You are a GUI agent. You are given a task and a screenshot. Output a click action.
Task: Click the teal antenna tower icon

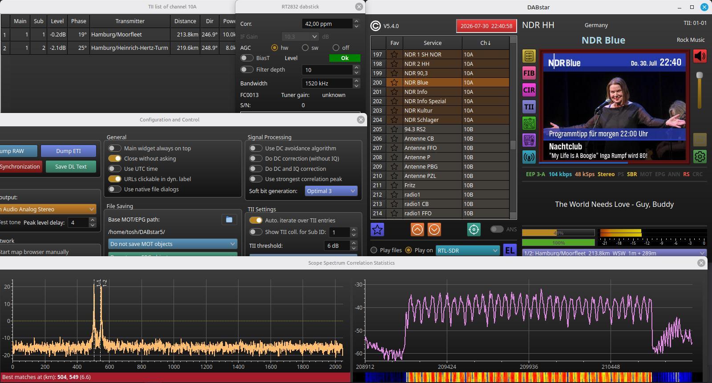pos(529,157)
